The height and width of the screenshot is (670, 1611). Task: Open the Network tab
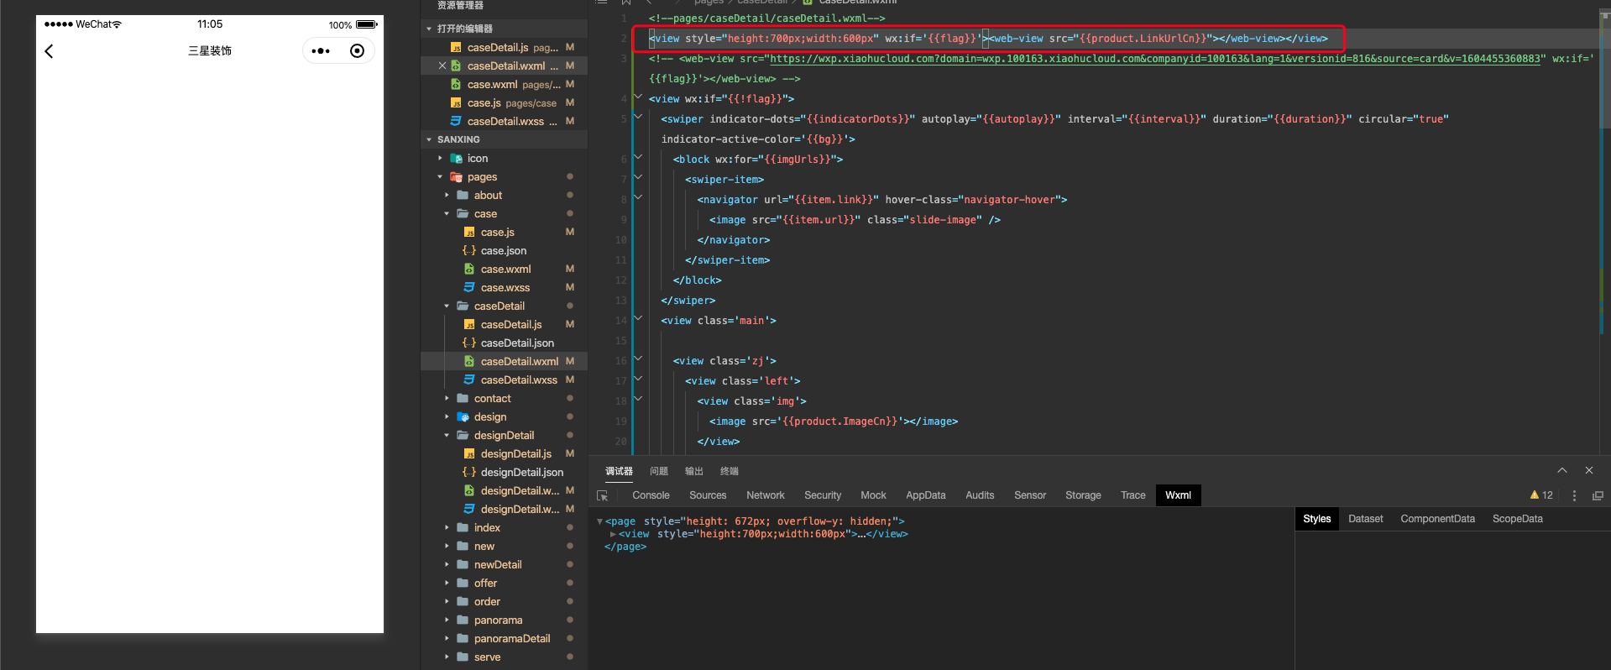pos(766,495)
